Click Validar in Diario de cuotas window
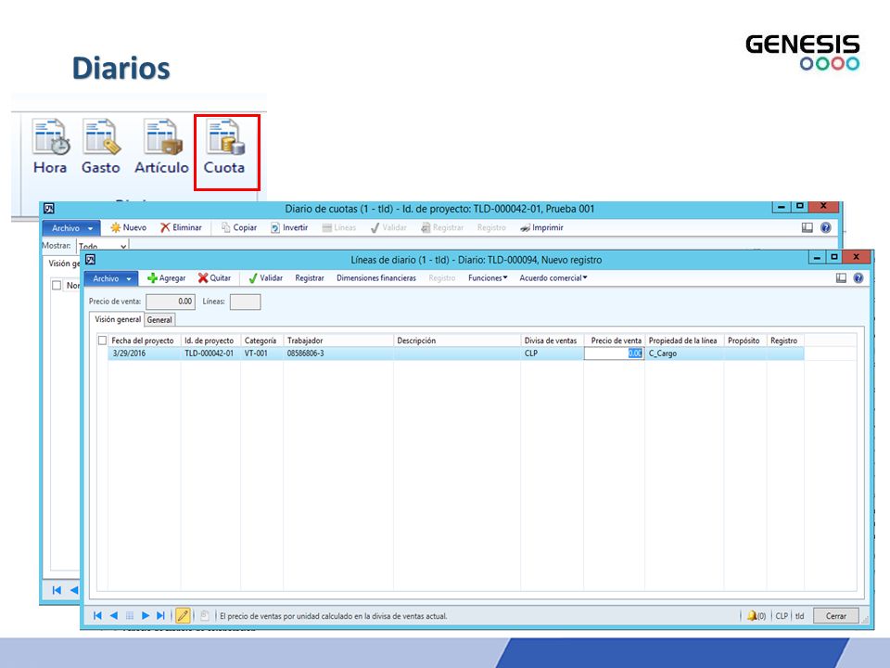Image resolution: width=890 pixels, height=668 pixels. (x=388, y=228)
